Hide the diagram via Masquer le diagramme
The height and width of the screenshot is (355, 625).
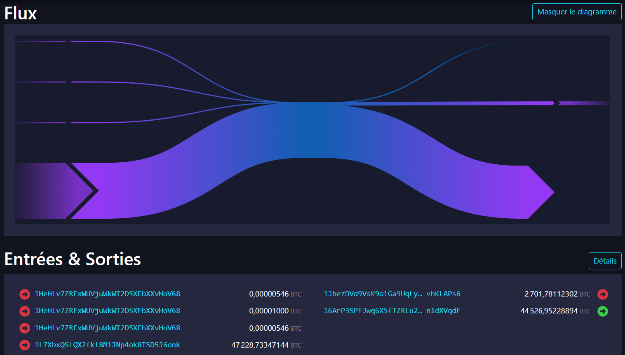(576, 12)
